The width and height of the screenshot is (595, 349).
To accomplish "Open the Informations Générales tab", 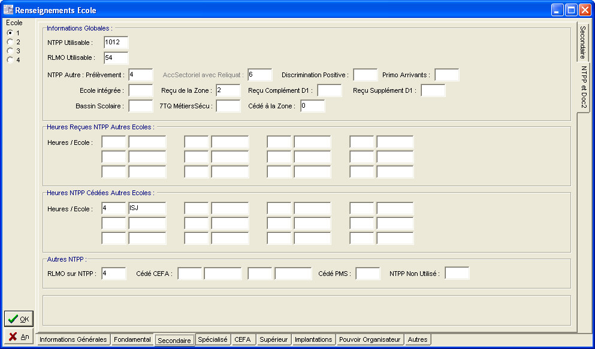I will tap(73, 339).
